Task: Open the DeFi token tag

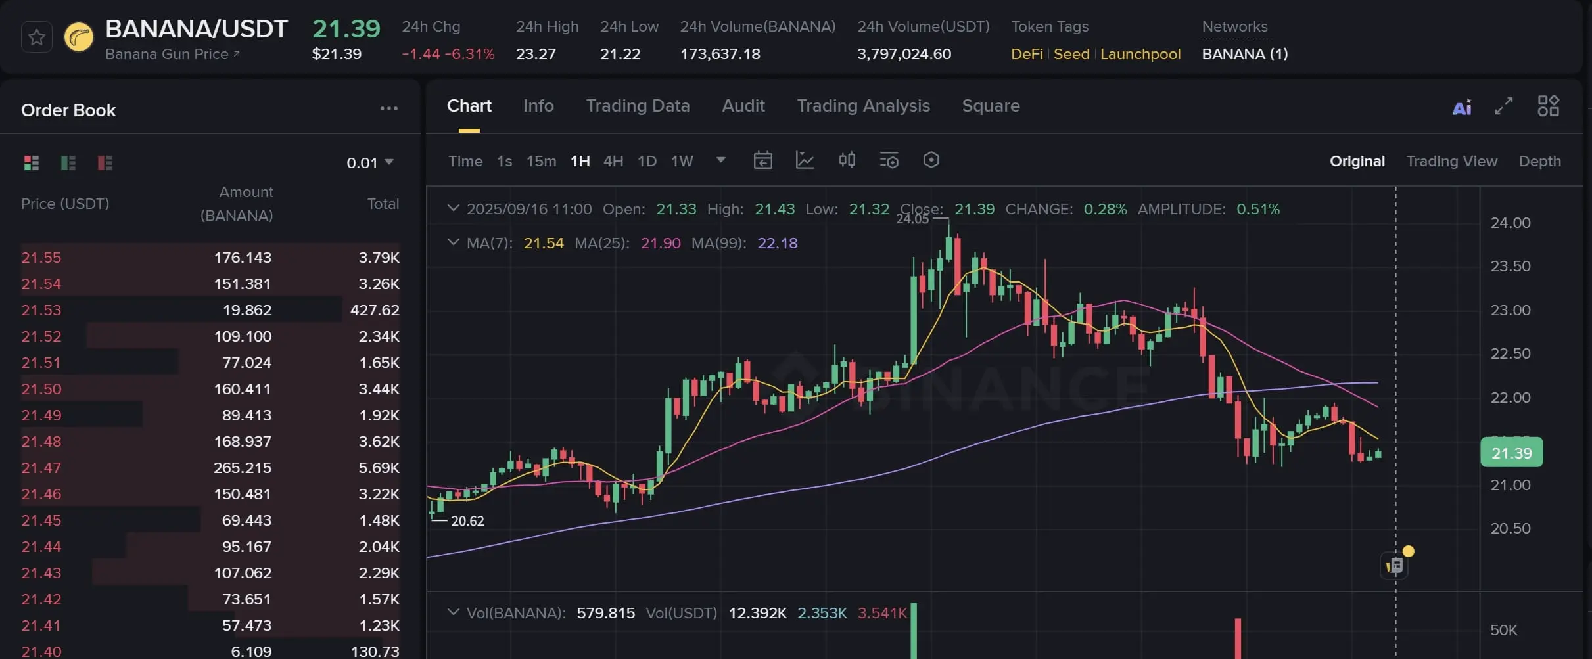Action: pos(1027,54)
